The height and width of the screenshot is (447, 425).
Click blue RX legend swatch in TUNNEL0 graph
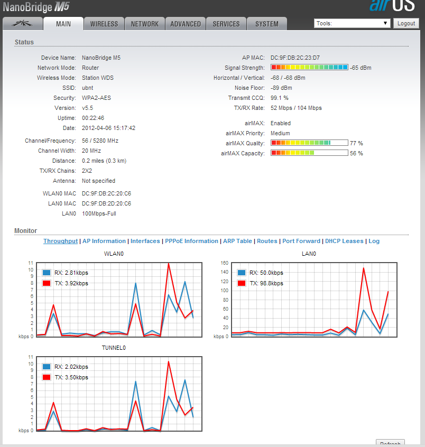(47, 367)
